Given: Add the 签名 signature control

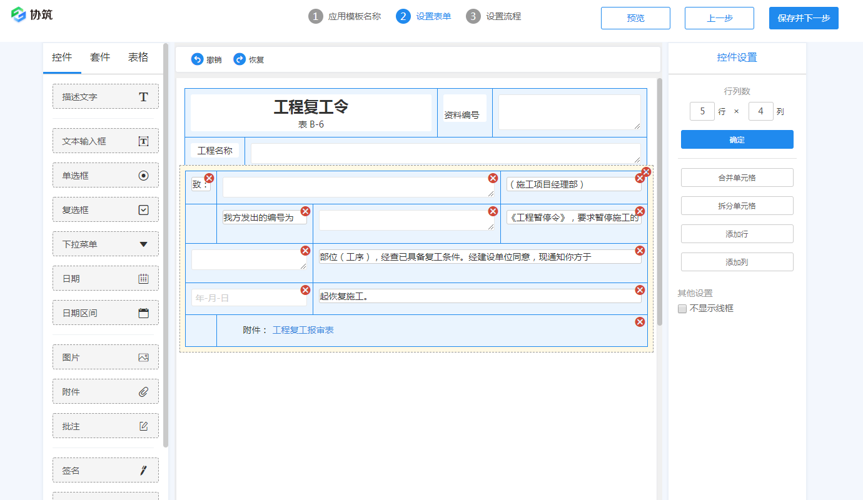Looking at the screenshot, I should coord(106,470).
